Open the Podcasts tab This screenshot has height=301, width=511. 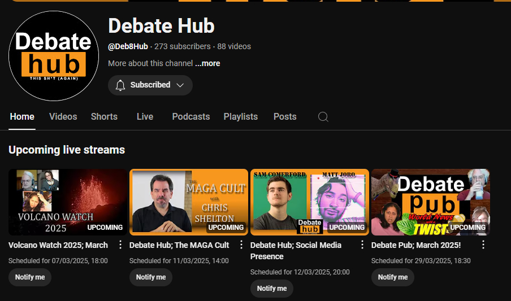[190, 117]
